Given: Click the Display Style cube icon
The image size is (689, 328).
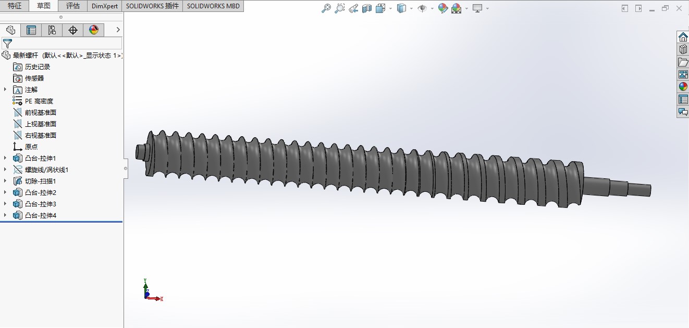Looking at the screenshot, I should tap(401, 8).
